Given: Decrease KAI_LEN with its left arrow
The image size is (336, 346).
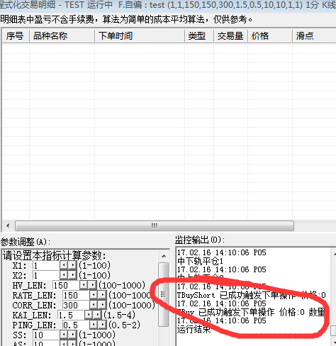Looking at the screenshot, I should (x=89, y=315).
